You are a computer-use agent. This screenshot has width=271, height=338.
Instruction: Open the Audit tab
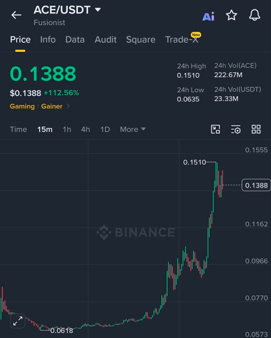[x=106, y=40]
